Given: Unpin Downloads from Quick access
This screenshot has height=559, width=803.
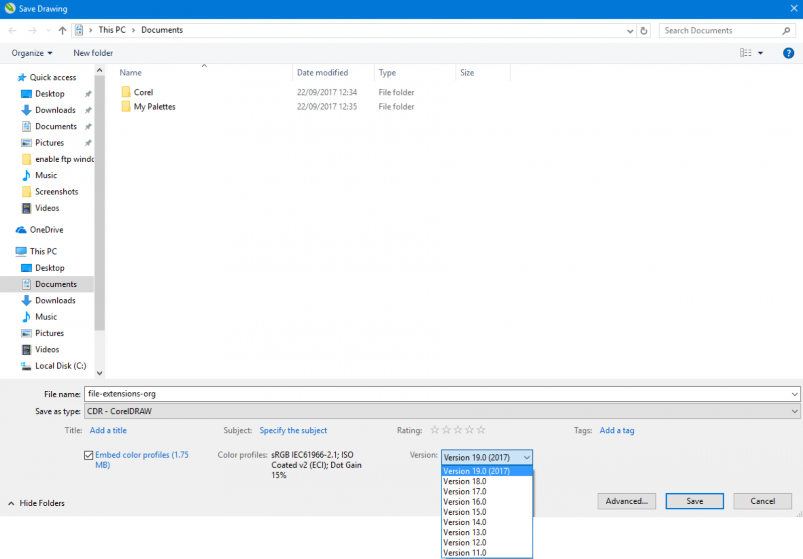Looking at the screenshot, I should coord(88,110).
